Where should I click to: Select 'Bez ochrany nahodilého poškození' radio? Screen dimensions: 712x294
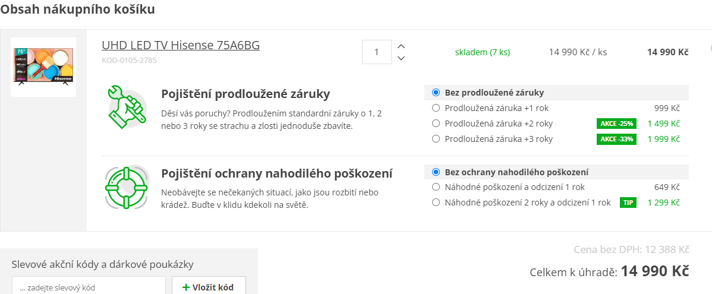coord(436,172)
